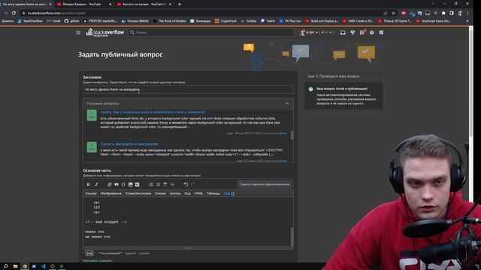
Task: Insert an image via the editor image icon
Action: click(x=130, y=184)
